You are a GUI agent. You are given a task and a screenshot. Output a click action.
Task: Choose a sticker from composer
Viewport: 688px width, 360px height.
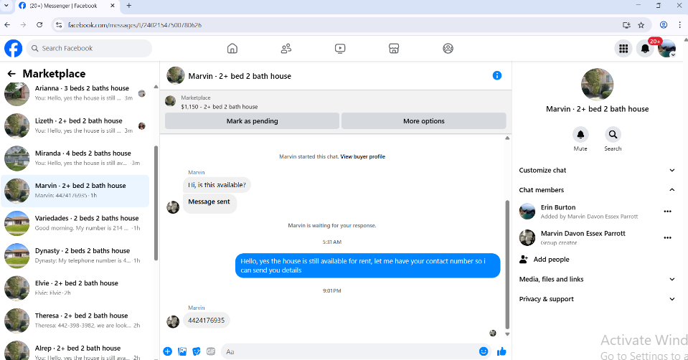[197, 351]
